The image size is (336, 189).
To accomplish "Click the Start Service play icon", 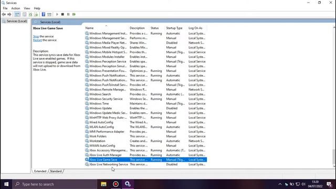I will [x=57, y=14].
